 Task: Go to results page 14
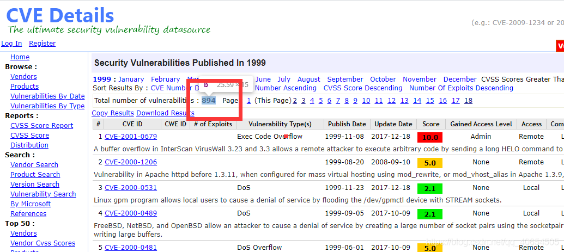click(417, 101)
